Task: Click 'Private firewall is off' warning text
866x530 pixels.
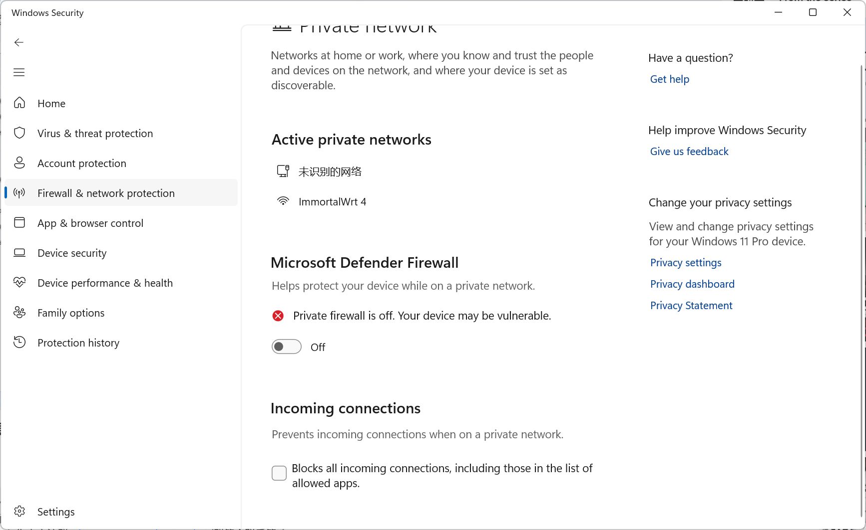Action: [x=422, y=316]
